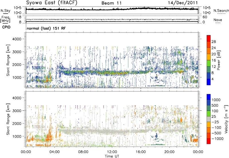Viewport: 229px width, 158px height.
Task: Click the 'Nave' legend label
Action: (218, 20)
